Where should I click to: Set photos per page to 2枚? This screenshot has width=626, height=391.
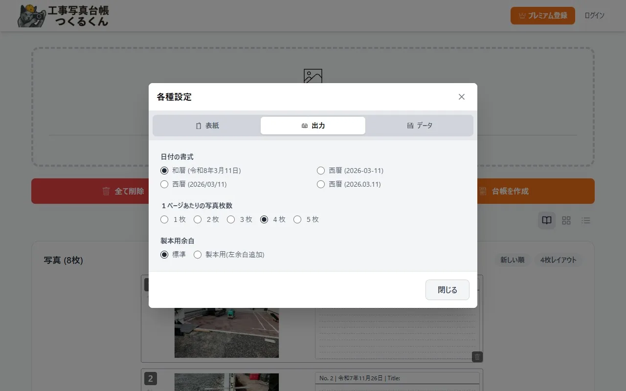click(198, 219)
